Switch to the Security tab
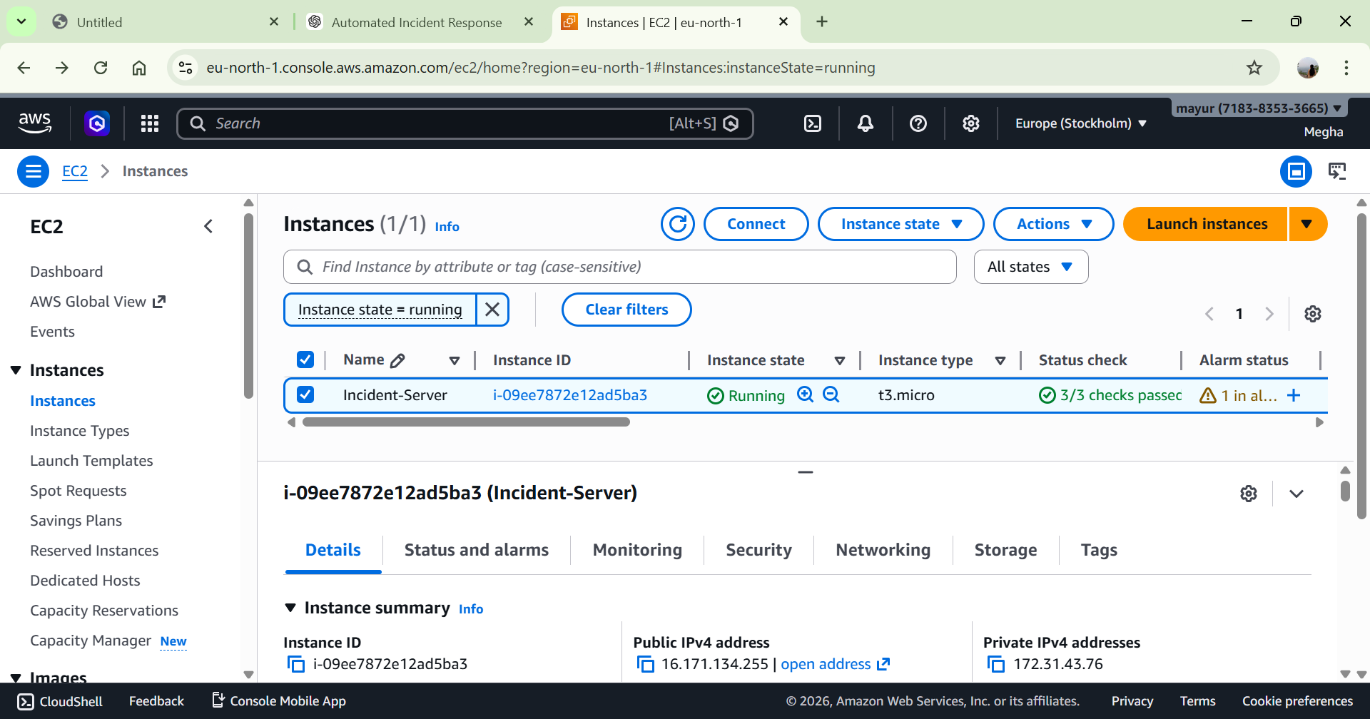1370x719 pixels. 758,550
